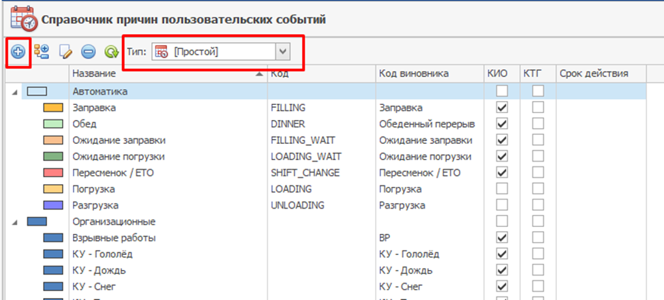664x300 pixels.
Task: Click the calendar clock icon in the title
Action: pos(22,18)
